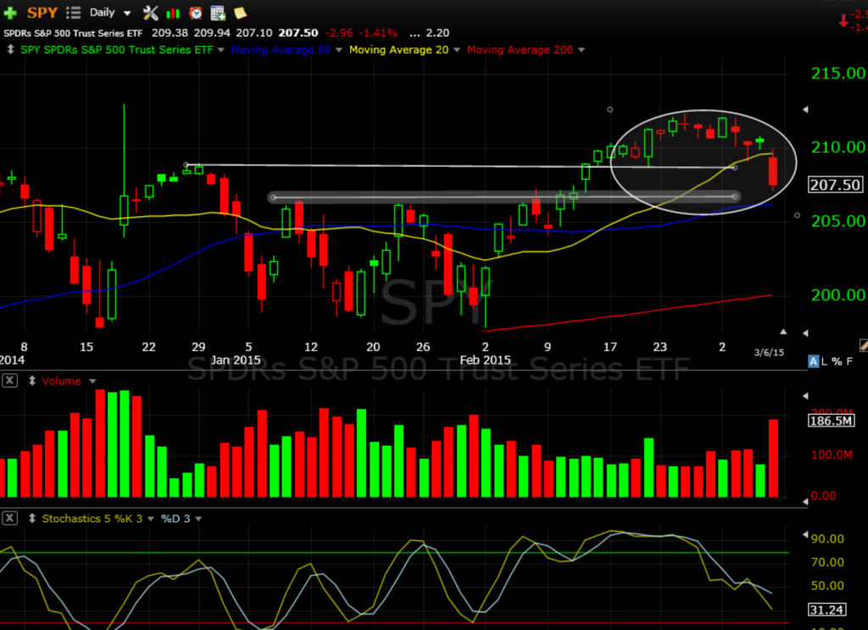Select the % percent scale toggle

[x=837, y=361]
